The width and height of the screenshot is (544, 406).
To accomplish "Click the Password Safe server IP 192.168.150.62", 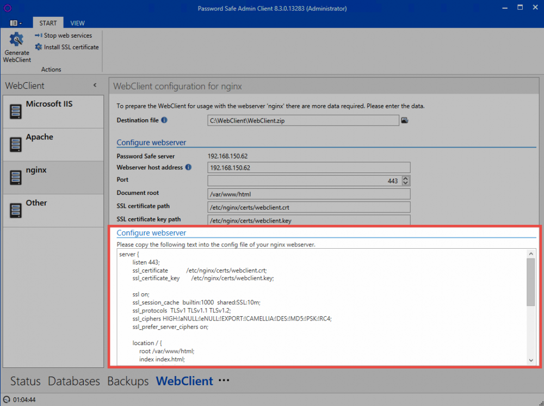I will pos(227,156).
